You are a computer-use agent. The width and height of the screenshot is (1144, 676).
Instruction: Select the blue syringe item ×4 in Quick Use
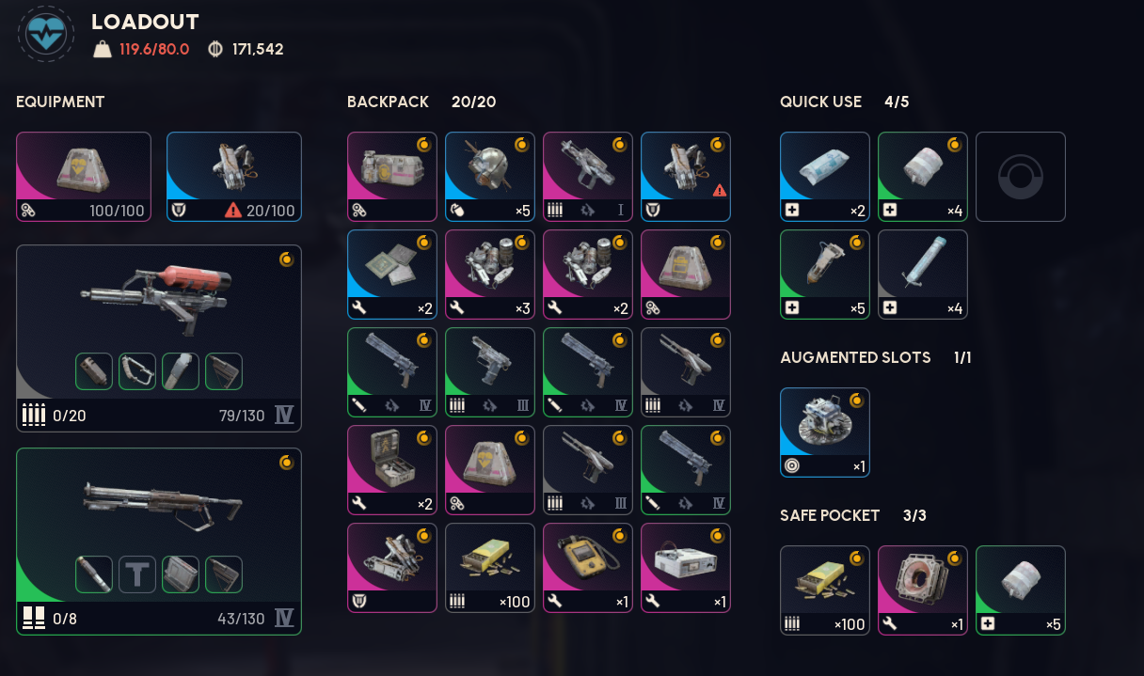923,275
